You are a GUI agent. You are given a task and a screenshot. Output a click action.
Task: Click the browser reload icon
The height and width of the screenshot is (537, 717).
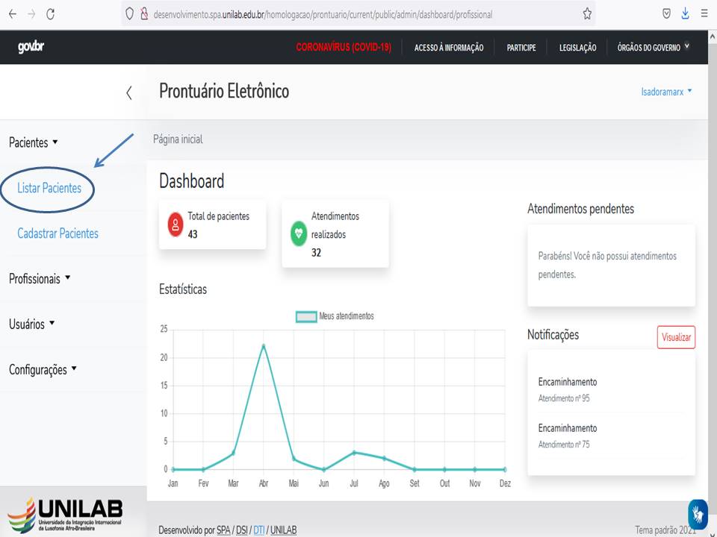pos(50,13)
